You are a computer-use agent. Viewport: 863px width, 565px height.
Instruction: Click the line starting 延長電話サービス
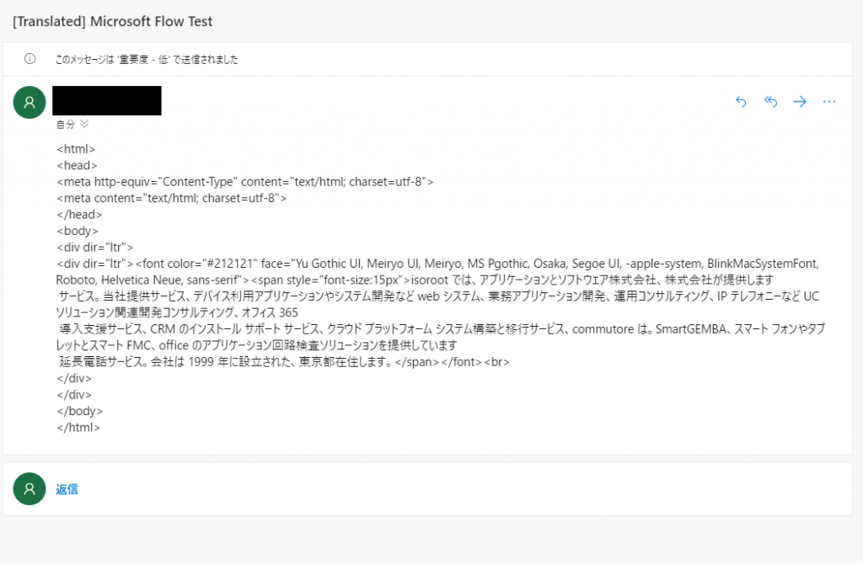click(x=284, y=362)
